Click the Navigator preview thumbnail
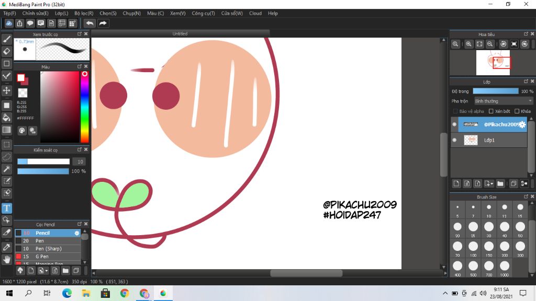The height and width of the screenshot is (301, 536). click(493, 63)
